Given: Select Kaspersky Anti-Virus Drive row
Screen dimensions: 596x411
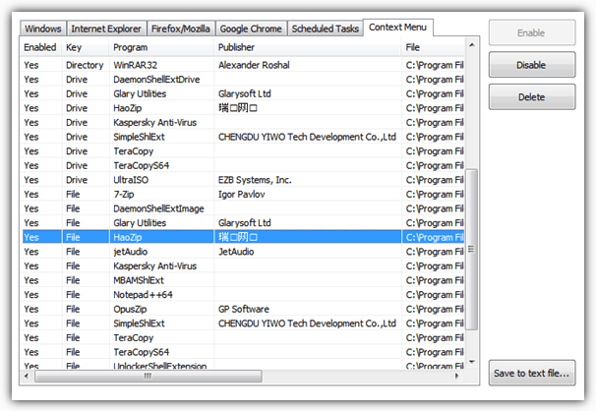Looking at the screenshot, I should pyautogui.click(x=243, y=122).
